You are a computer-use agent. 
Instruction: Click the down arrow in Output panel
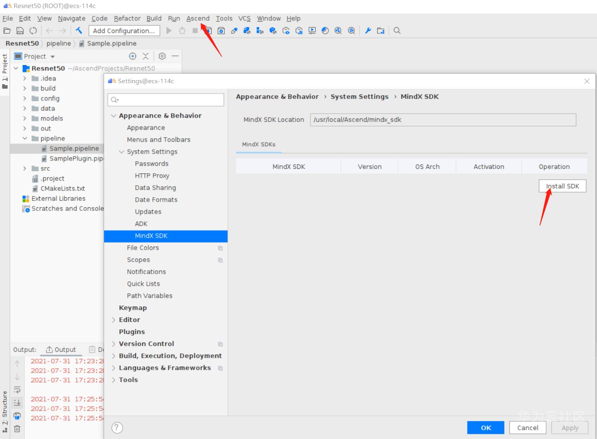(x=17, y=377)
